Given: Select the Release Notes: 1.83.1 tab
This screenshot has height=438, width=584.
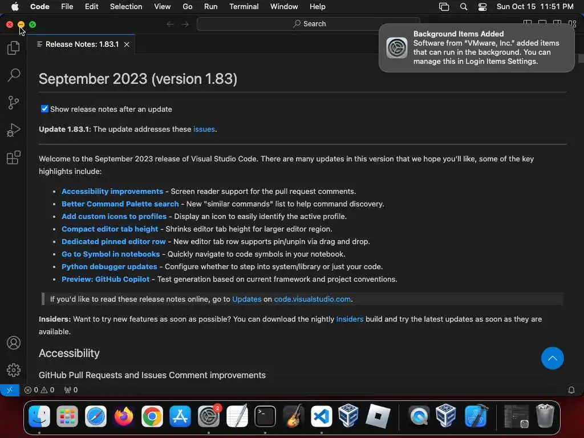Looking at the screenshot, I should (x=82, y=44).
